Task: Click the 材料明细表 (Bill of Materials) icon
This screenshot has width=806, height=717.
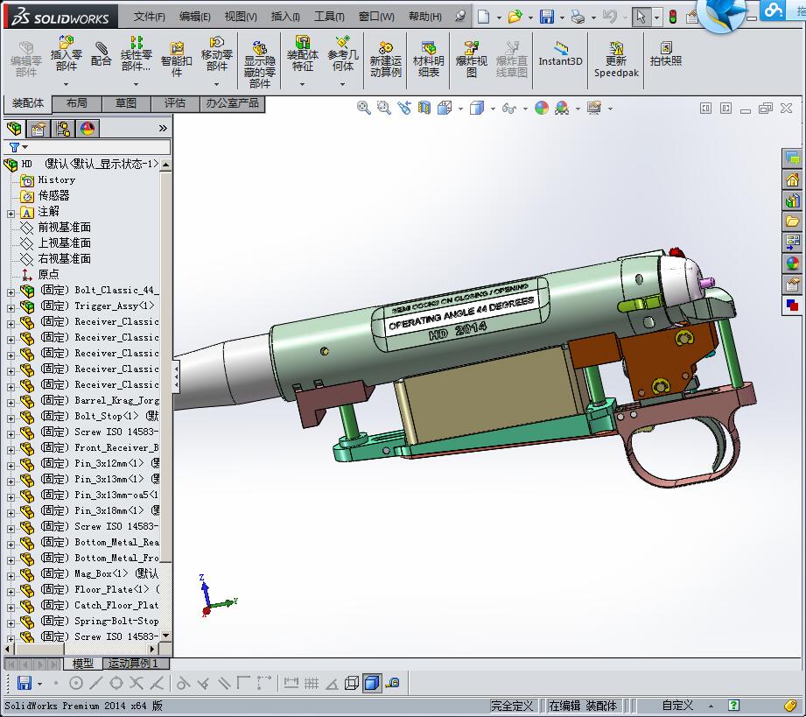Action: [x=428, y=60]
